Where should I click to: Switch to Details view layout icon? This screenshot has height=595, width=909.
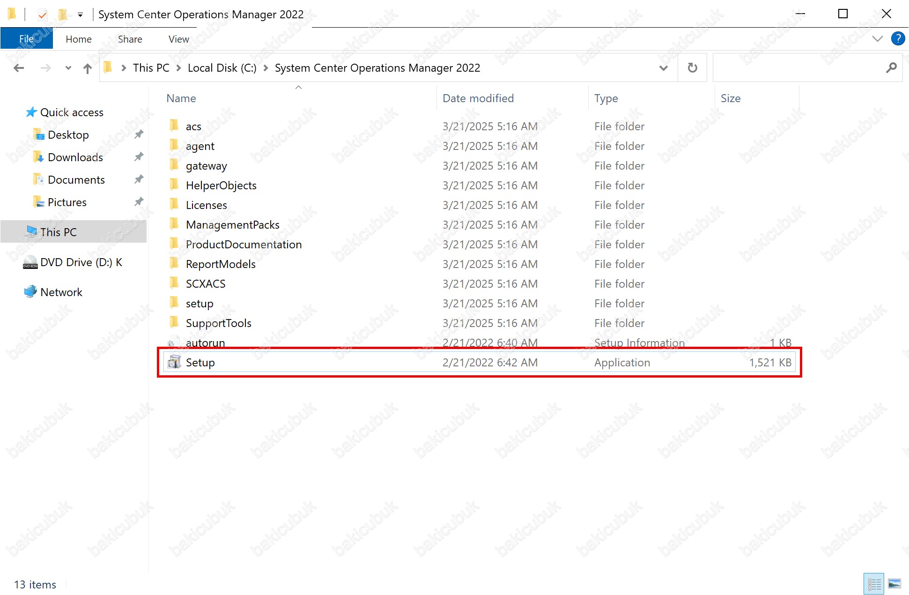click(874, 584)
